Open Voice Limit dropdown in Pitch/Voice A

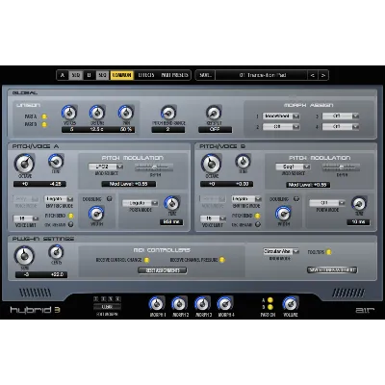[26, 218]
